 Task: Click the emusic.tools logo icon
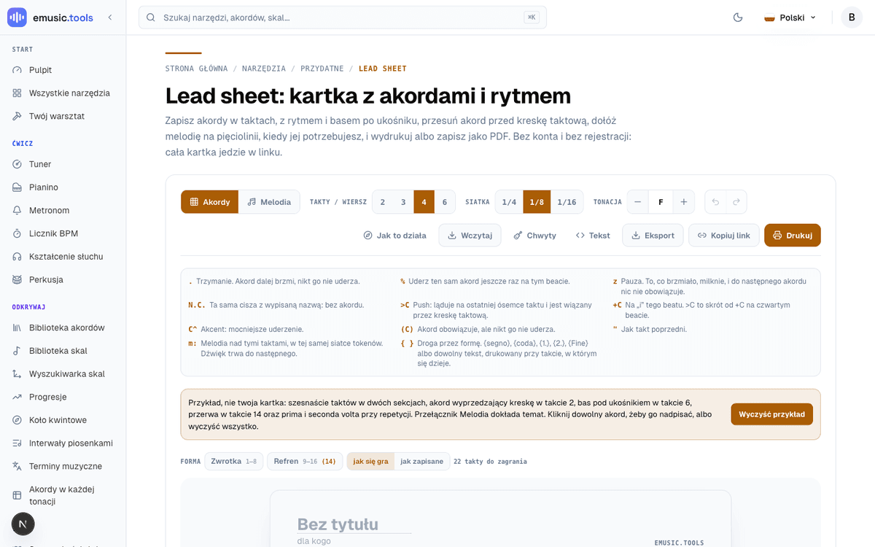tap(17, 18)
